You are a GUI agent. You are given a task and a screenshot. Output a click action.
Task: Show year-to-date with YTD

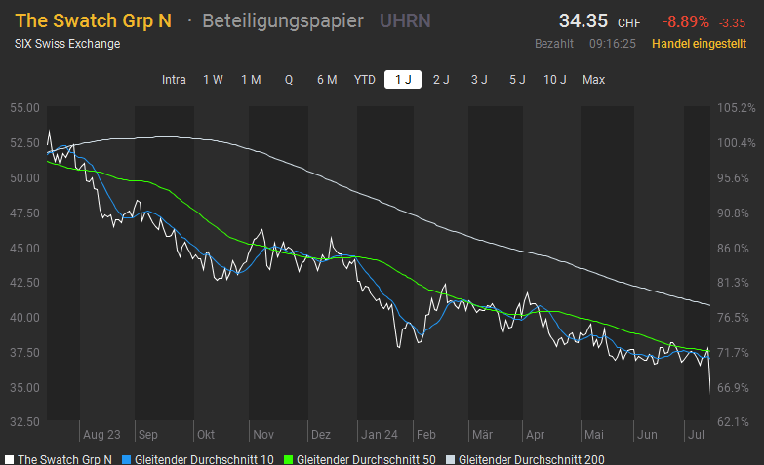(x=364, y=80)
